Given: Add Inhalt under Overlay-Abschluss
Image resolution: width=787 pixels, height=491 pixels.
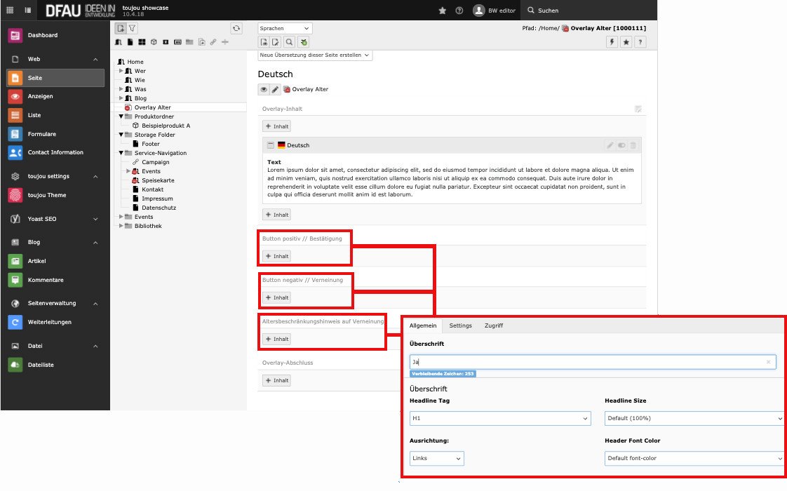Looking at the screenshot, I should (276, 380).
